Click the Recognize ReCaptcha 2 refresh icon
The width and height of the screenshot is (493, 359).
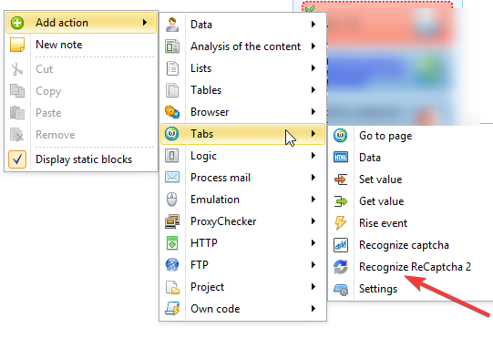click(341, 267)
